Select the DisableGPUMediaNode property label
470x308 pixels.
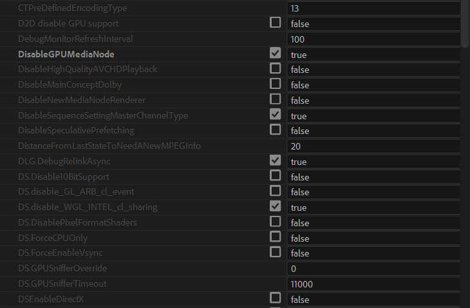66,54
